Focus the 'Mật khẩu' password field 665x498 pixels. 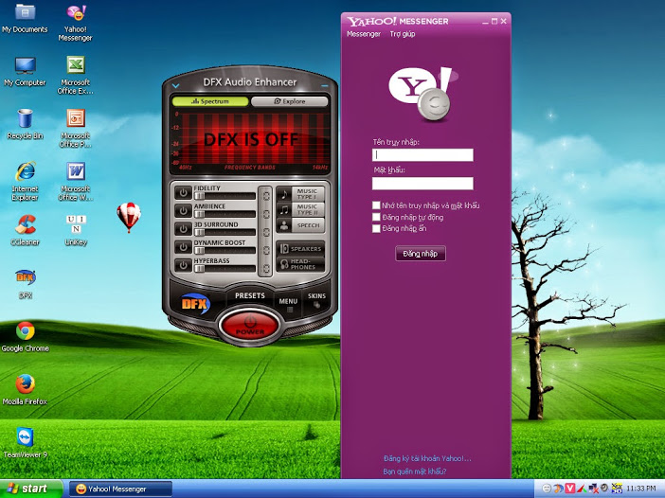tap(422, 183)
